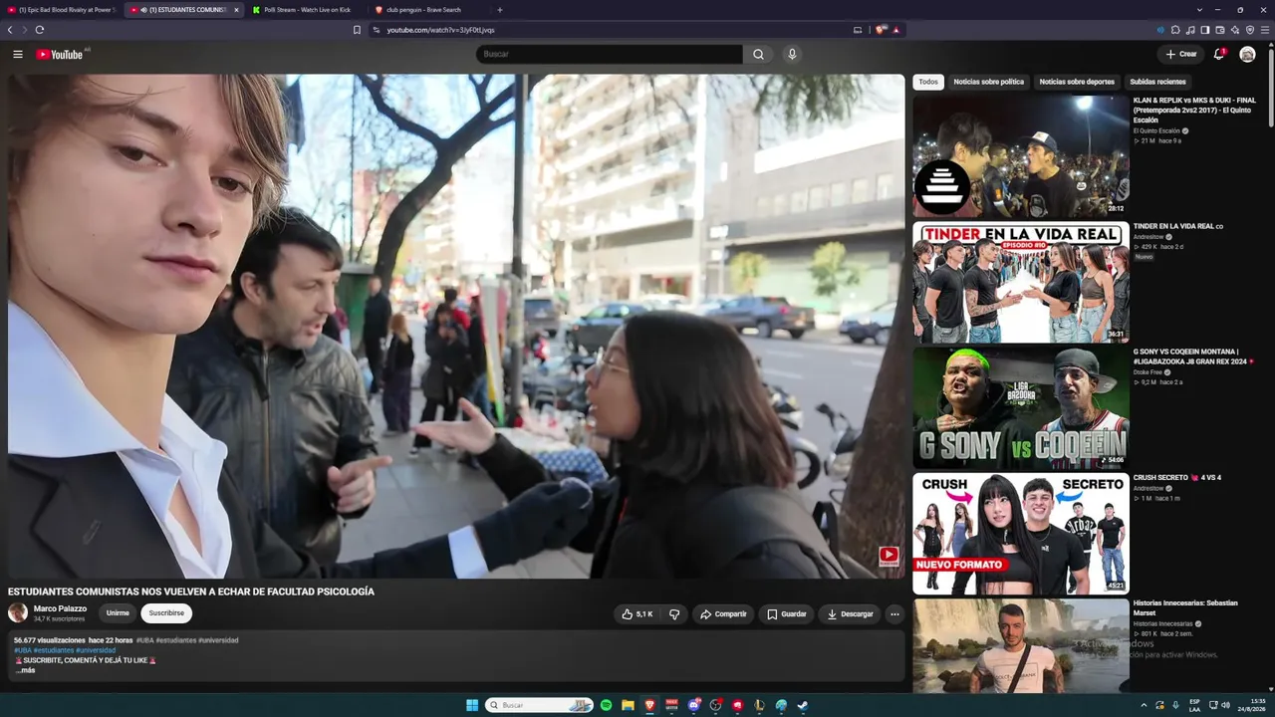Click the YouTube search magnifier button

(758, 54)
